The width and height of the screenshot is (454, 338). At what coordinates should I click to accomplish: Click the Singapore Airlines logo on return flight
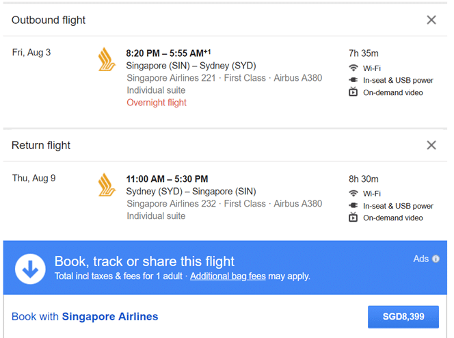click(107, 185)
